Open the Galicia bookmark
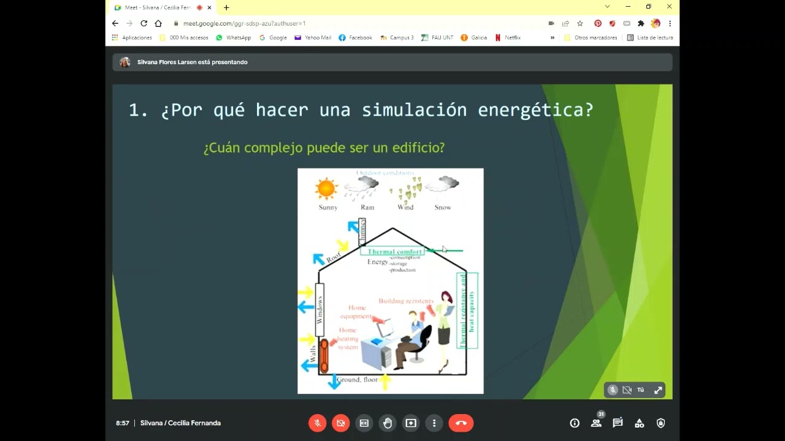The height and width of the screenshot is (441, 785). tap(474, 37)
